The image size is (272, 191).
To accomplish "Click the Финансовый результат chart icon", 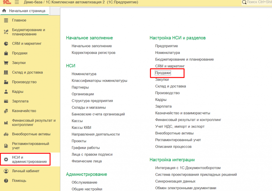I will tap(6, 123).
